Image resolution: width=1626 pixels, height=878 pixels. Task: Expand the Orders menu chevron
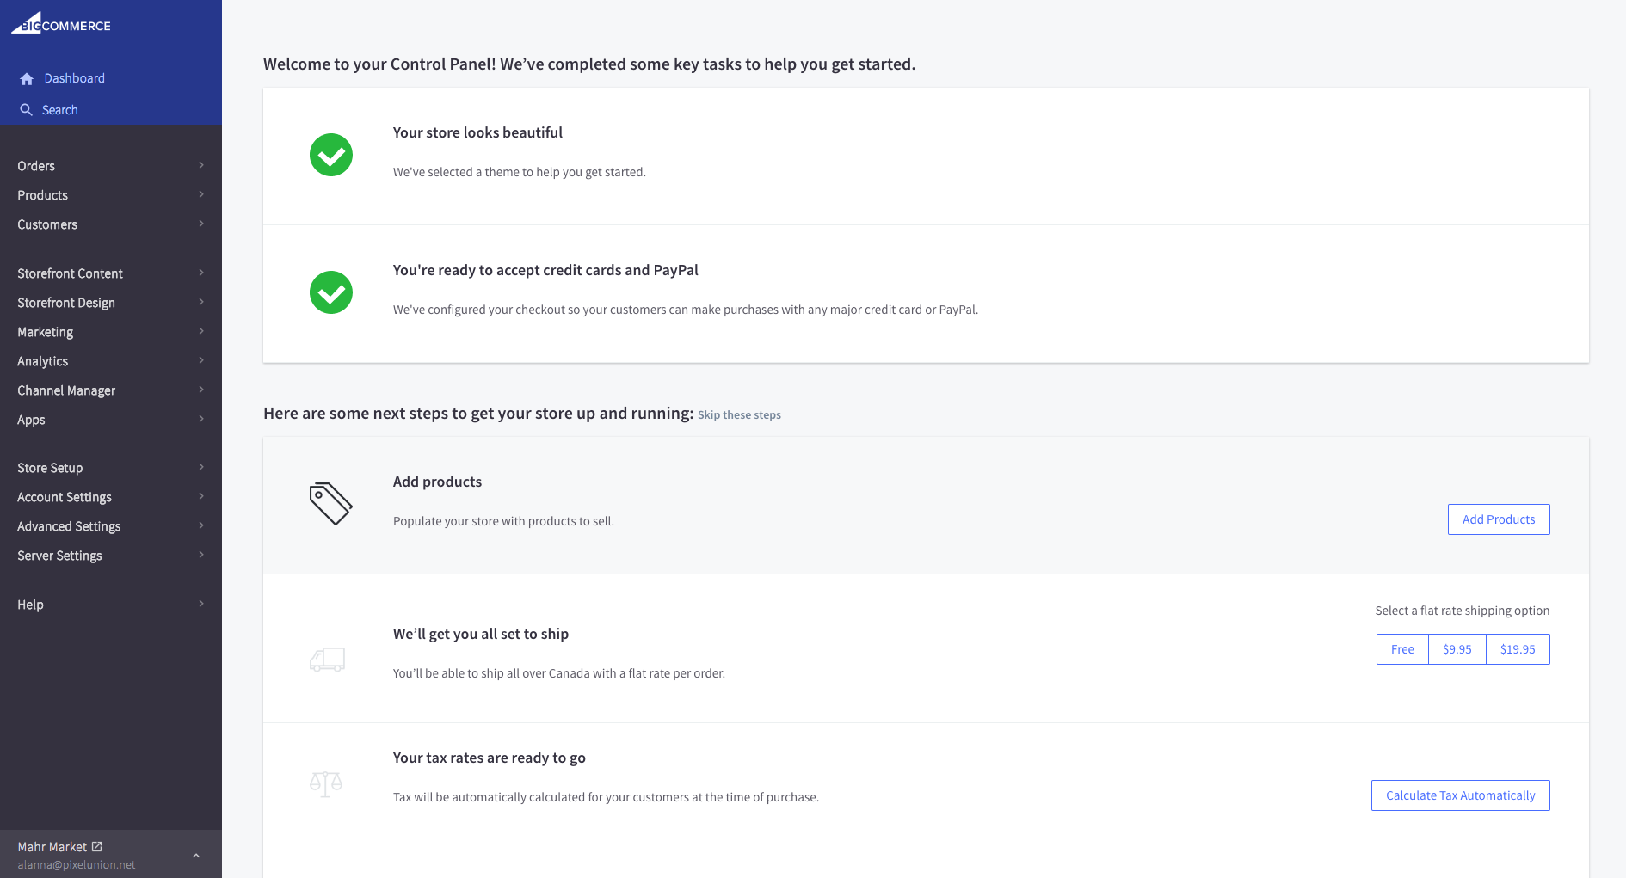click(201, 165)
